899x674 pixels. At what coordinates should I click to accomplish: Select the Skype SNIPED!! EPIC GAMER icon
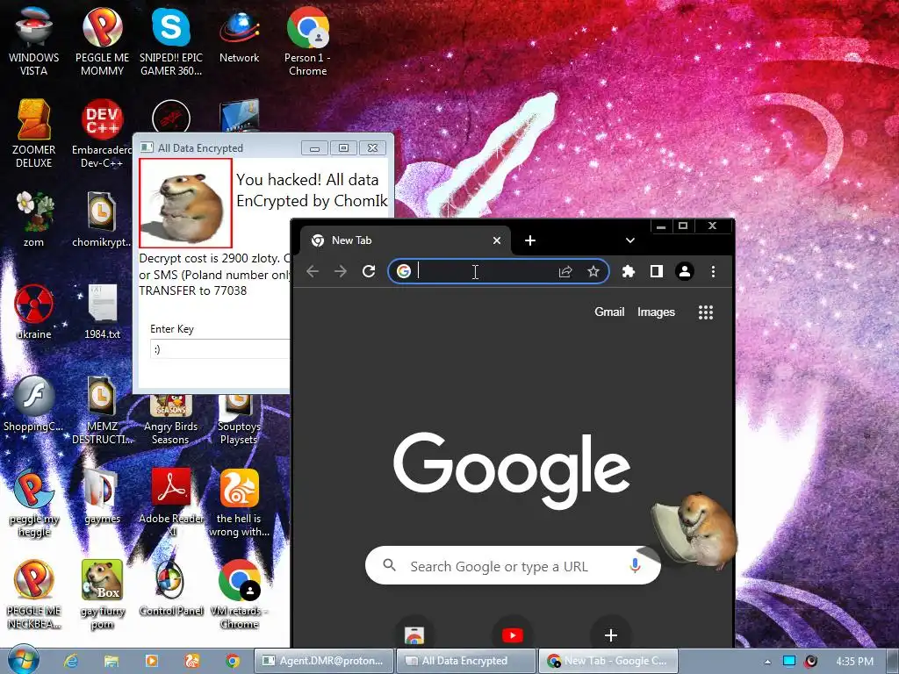(171, 41)
